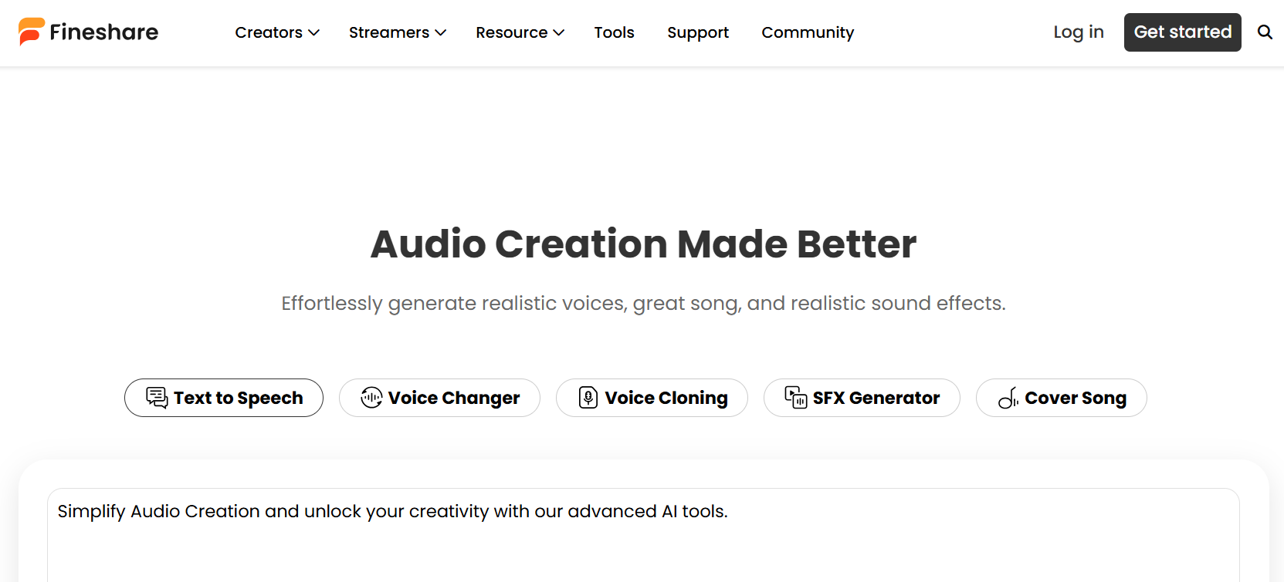Open the Support menu item
Screen dimensions: 1284x582
[x=698, y=32]
